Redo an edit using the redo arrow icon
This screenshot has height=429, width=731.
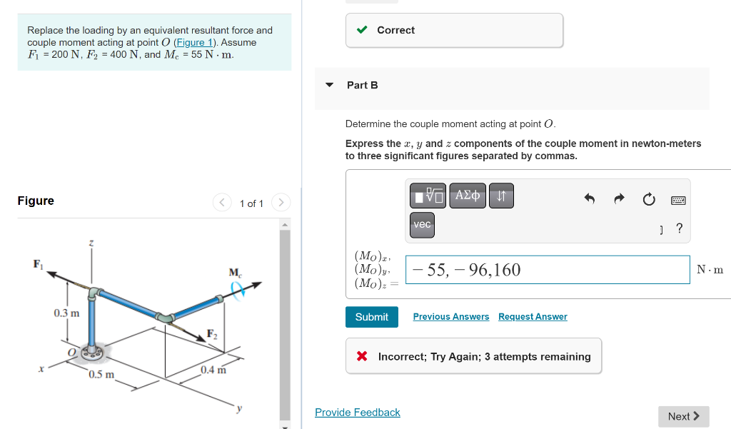pyautogui.click(x=618, y=199)
